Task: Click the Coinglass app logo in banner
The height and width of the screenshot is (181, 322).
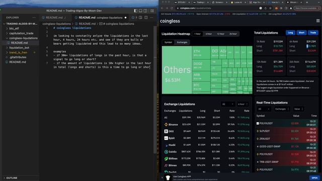Action: coord(168,177)
